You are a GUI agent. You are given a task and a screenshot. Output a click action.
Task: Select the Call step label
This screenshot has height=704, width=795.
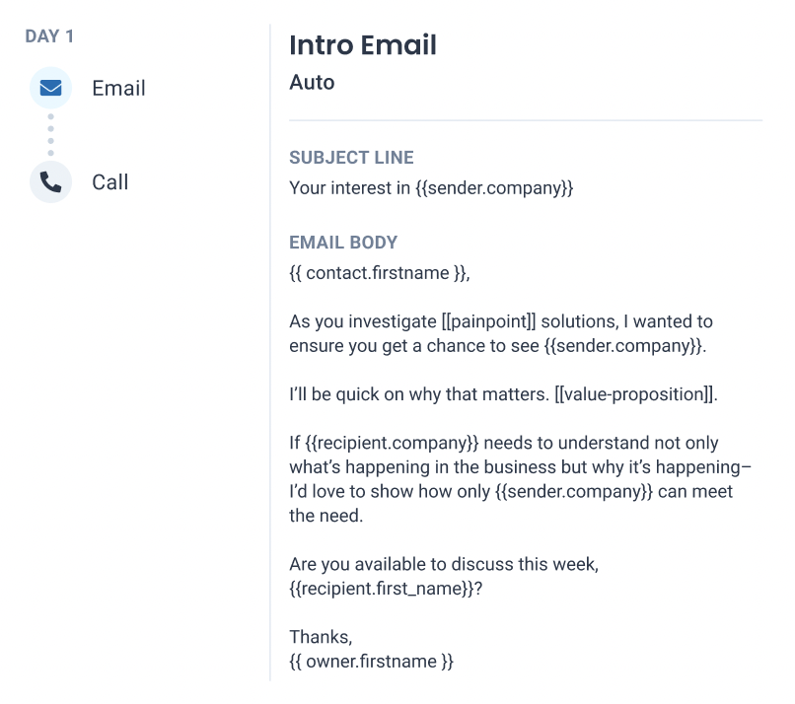pos(110,182)
